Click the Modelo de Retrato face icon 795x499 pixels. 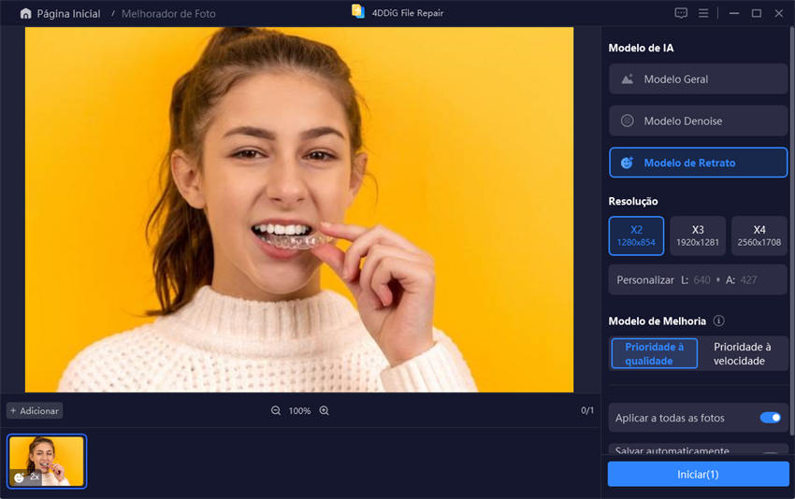pos(628,163)
